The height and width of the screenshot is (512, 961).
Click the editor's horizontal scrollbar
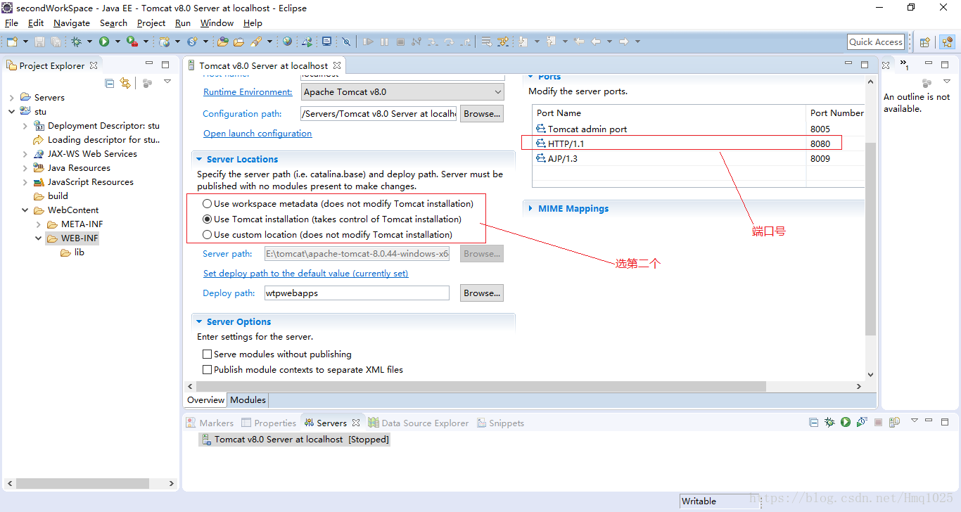tap(480, 386)
